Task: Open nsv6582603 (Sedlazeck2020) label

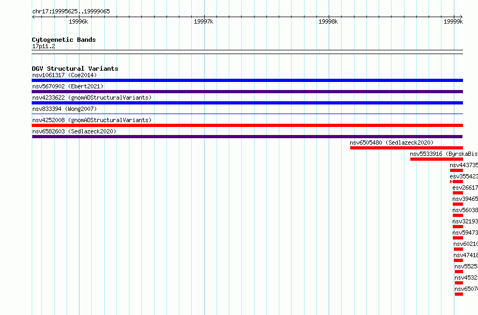Action: [74, 131]
